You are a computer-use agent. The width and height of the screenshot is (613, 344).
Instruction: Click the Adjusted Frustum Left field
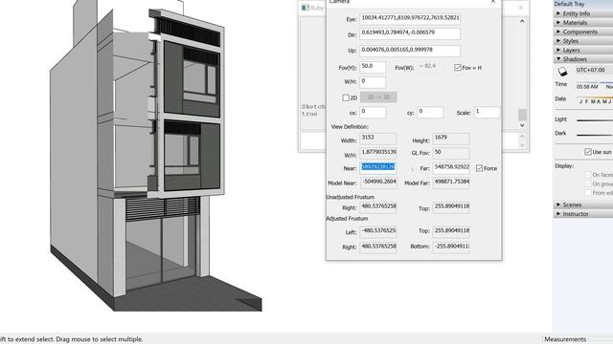pyautogui.click(x=378, y=231)
